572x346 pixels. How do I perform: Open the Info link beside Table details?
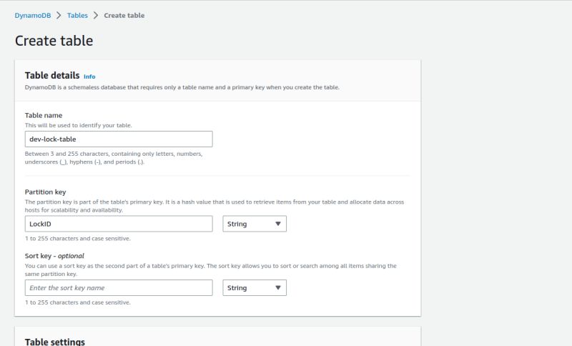click(x=89, y=76)
